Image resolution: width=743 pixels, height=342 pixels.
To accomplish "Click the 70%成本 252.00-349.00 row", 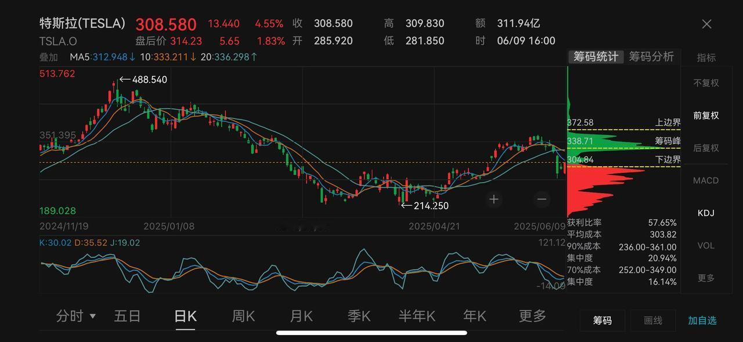I will click(x=622, y=270).
